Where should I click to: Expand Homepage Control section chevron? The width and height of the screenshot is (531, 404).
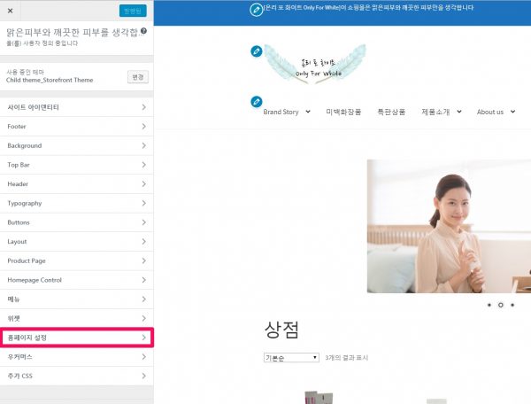144,280
